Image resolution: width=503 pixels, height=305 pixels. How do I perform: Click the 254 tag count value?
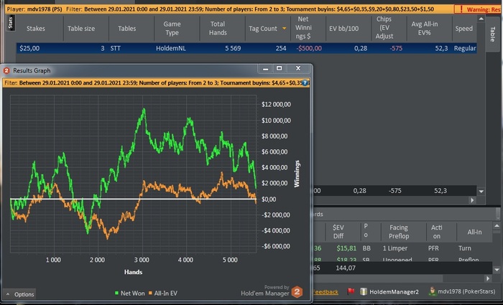pyautogui.click(x=281, y=48)
